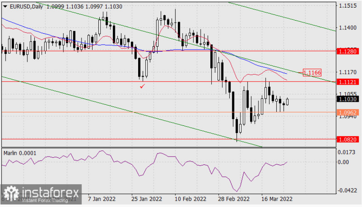Select the 1.1121 red price label
362x207 pixels.
(x=348, y=82)
